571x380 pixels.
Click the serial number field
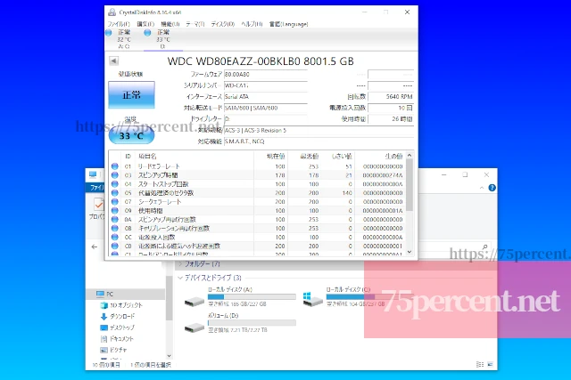click(x=266, y=85)
